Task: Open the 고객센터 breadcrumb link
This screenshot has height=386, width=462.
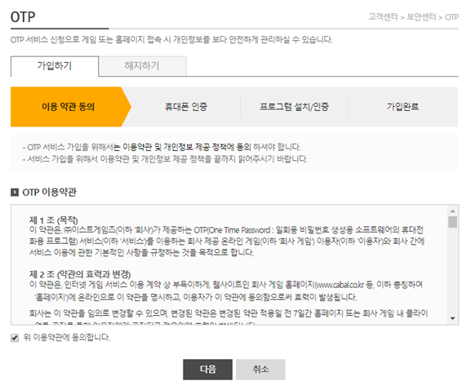Action: (x=383, y=17)
